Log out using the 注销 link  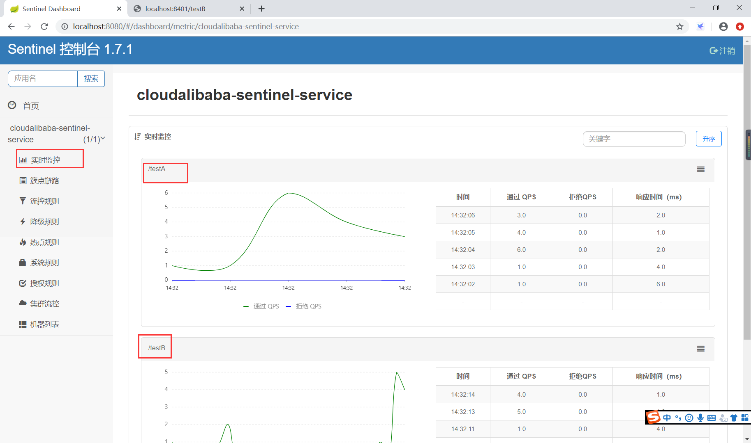[722, 50]
